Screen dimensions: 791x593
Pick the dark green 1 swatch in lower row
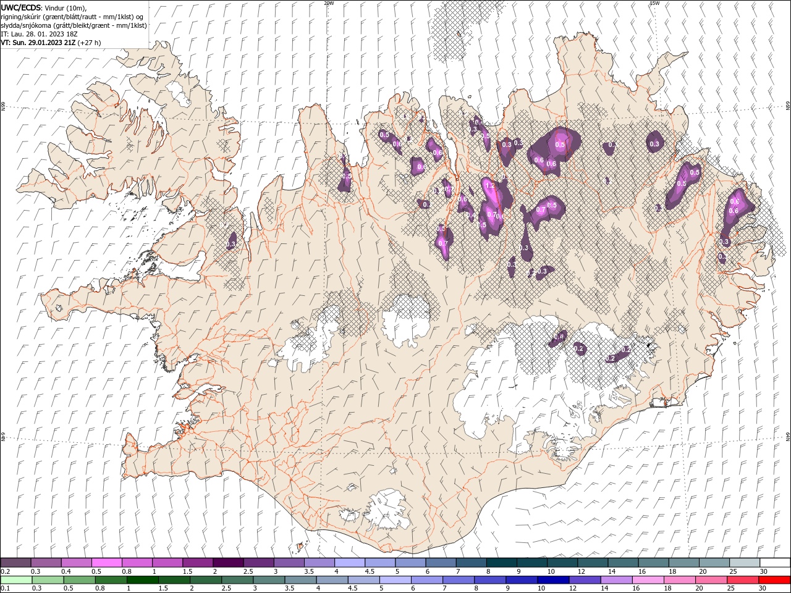[x=142, y=580]
